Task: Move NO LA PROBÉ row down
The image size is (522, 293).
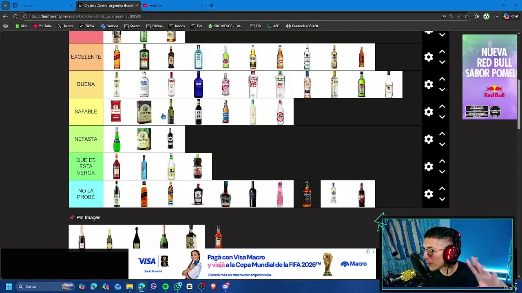Action: (x=442, y=199)
